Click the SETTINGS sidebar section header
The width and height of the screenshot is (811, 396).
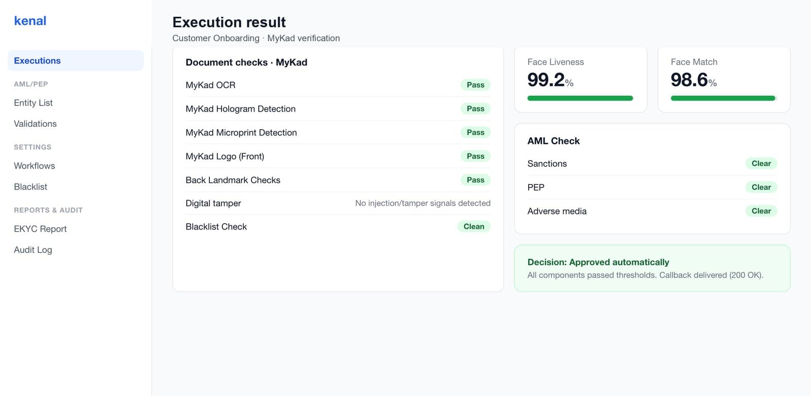pyautogui.click(x=32, y=147)
